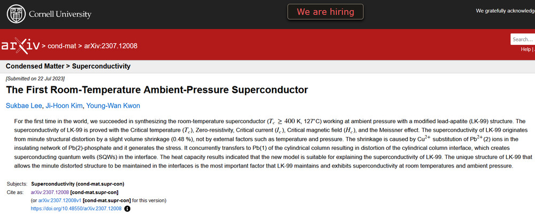Open arXiv:2307.12008 cite-as link
Viewport: 535px width, 217px height.
point(50,192)
